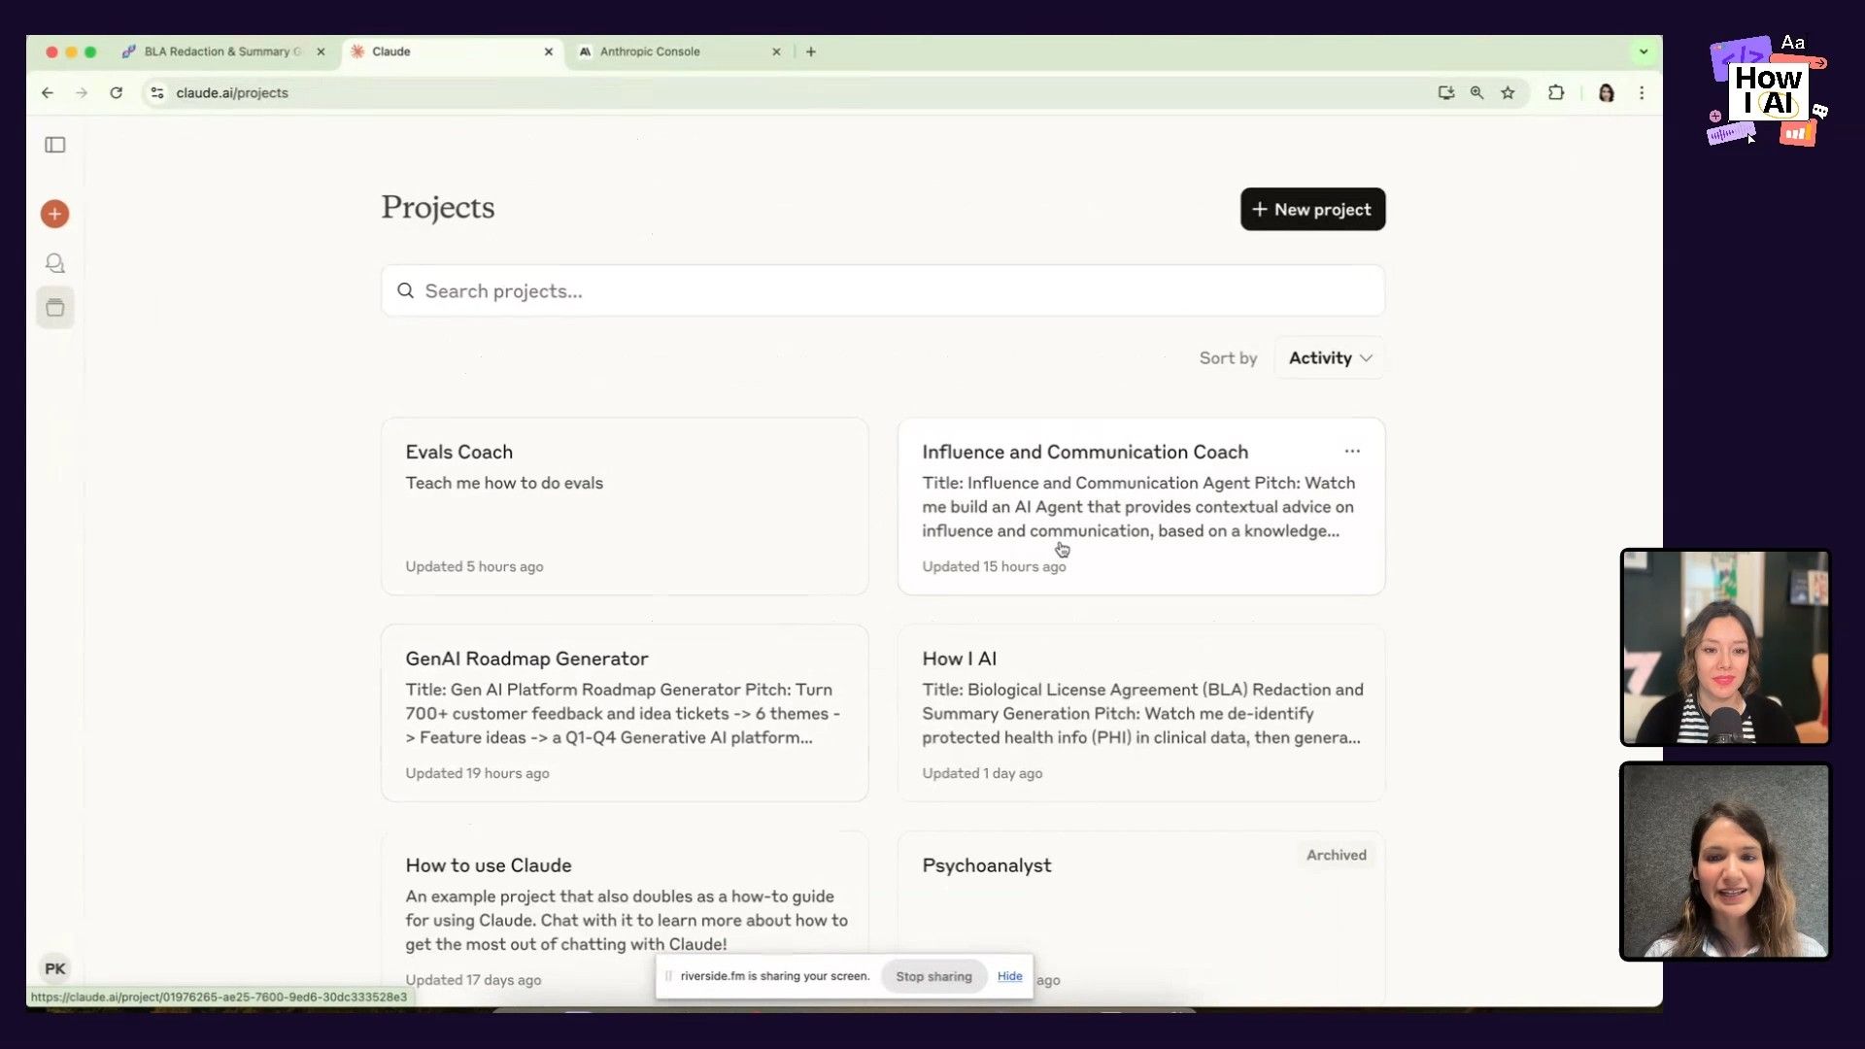Open the Chrome profile avatar
This screenshot has height=1049, width=1865.
pyautogui.click(x=1607, y=93)
